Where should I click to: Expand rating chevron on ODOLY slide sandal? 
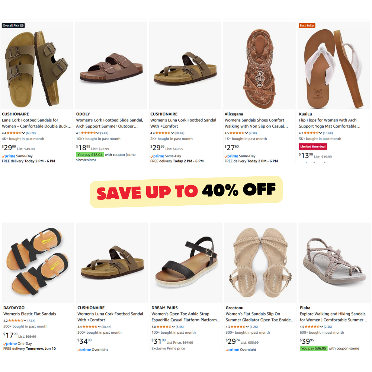[x=98, y=133]
